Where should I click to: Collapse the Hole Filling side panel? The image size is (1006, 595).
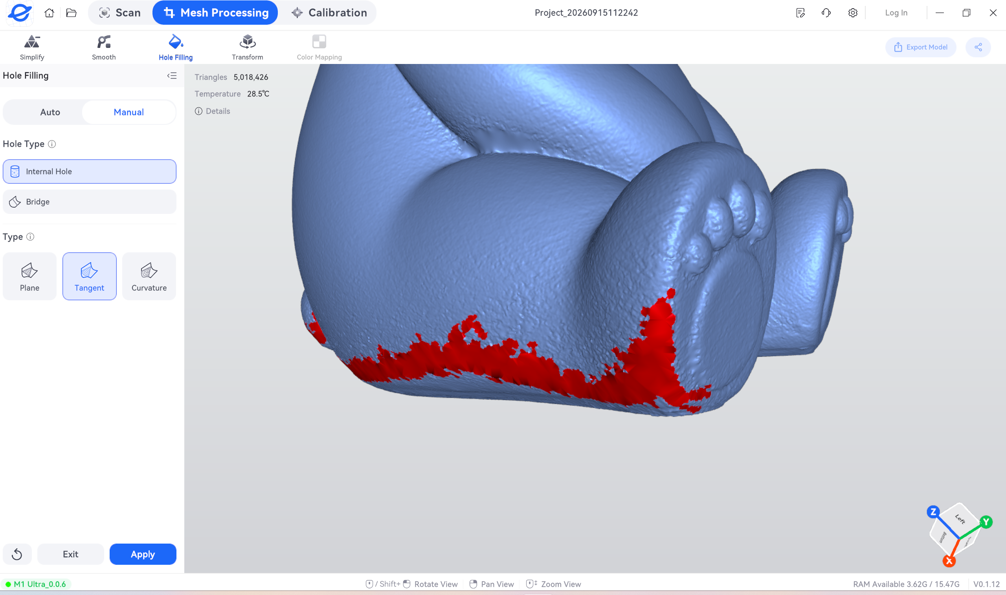pos(172,76)
